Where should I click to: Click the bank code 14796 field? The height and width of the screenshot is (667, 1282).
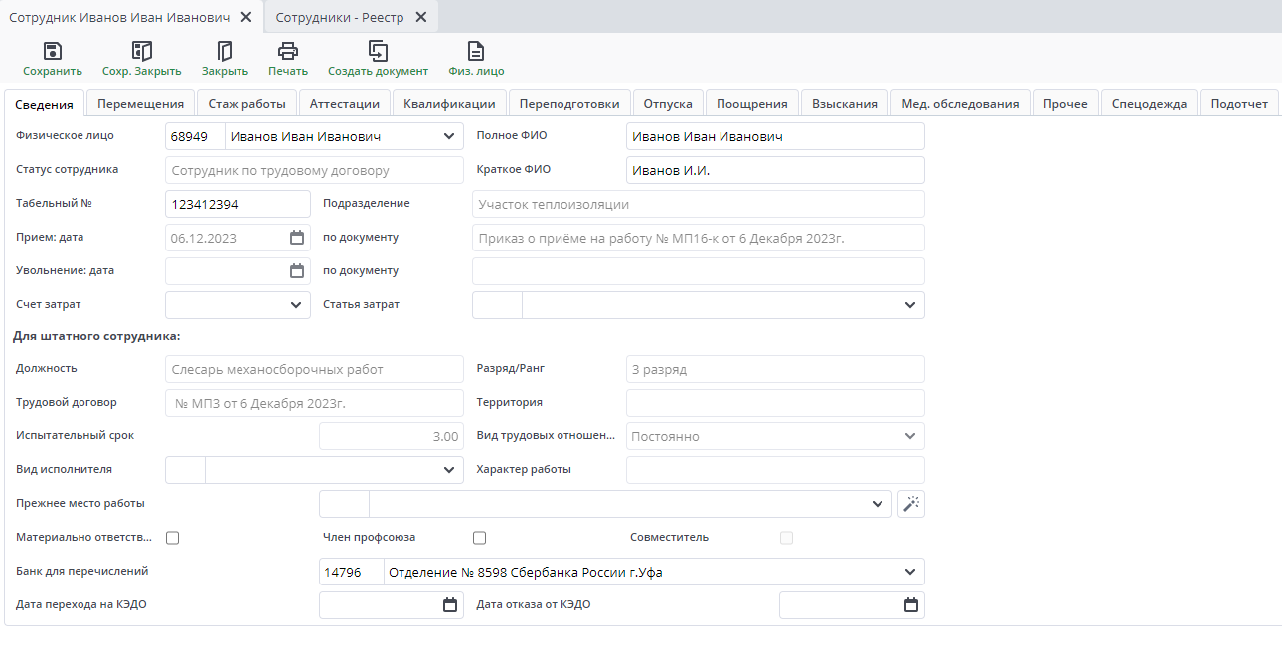351,572
